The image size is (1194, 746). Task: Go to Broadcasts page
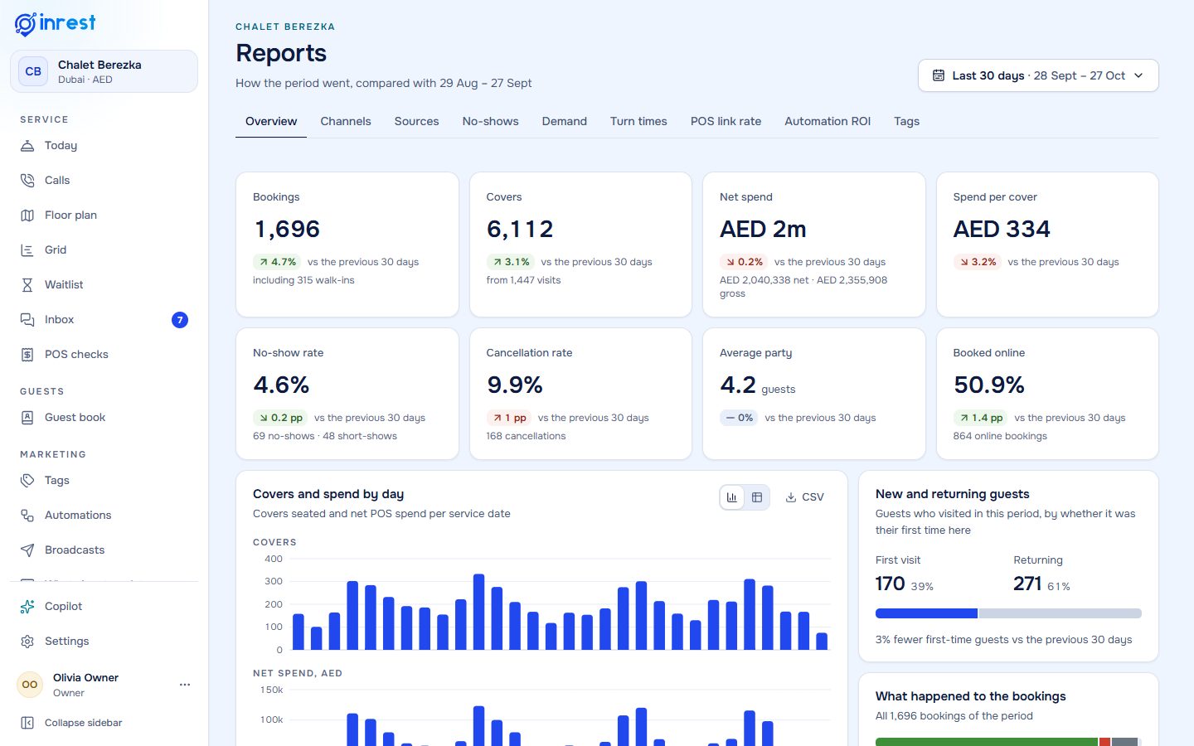pyautogui.click(x=104, y=550)
